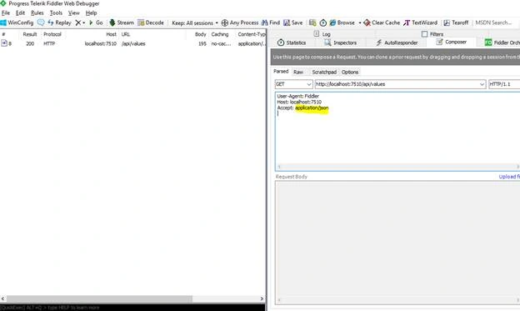
Task: Save sessions using Save button
Action: pos(292,23)
